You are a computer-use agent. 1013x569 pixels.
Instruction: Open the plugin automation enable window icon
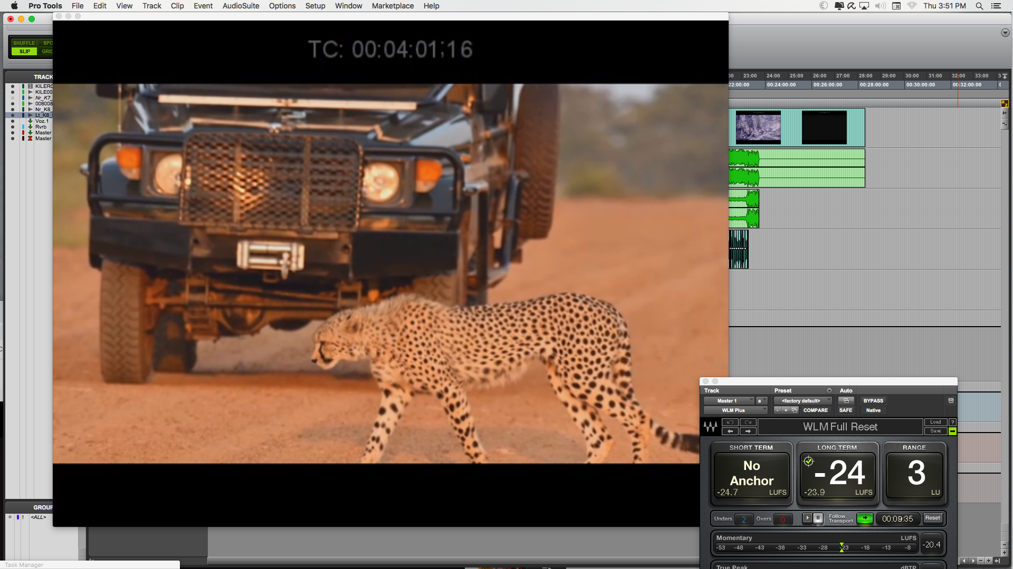click(x=846, y=401)
